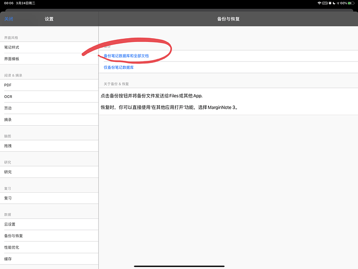Tap the 数据 section label
The width and height of the screenshot is (358, 269).
[8, 214]
